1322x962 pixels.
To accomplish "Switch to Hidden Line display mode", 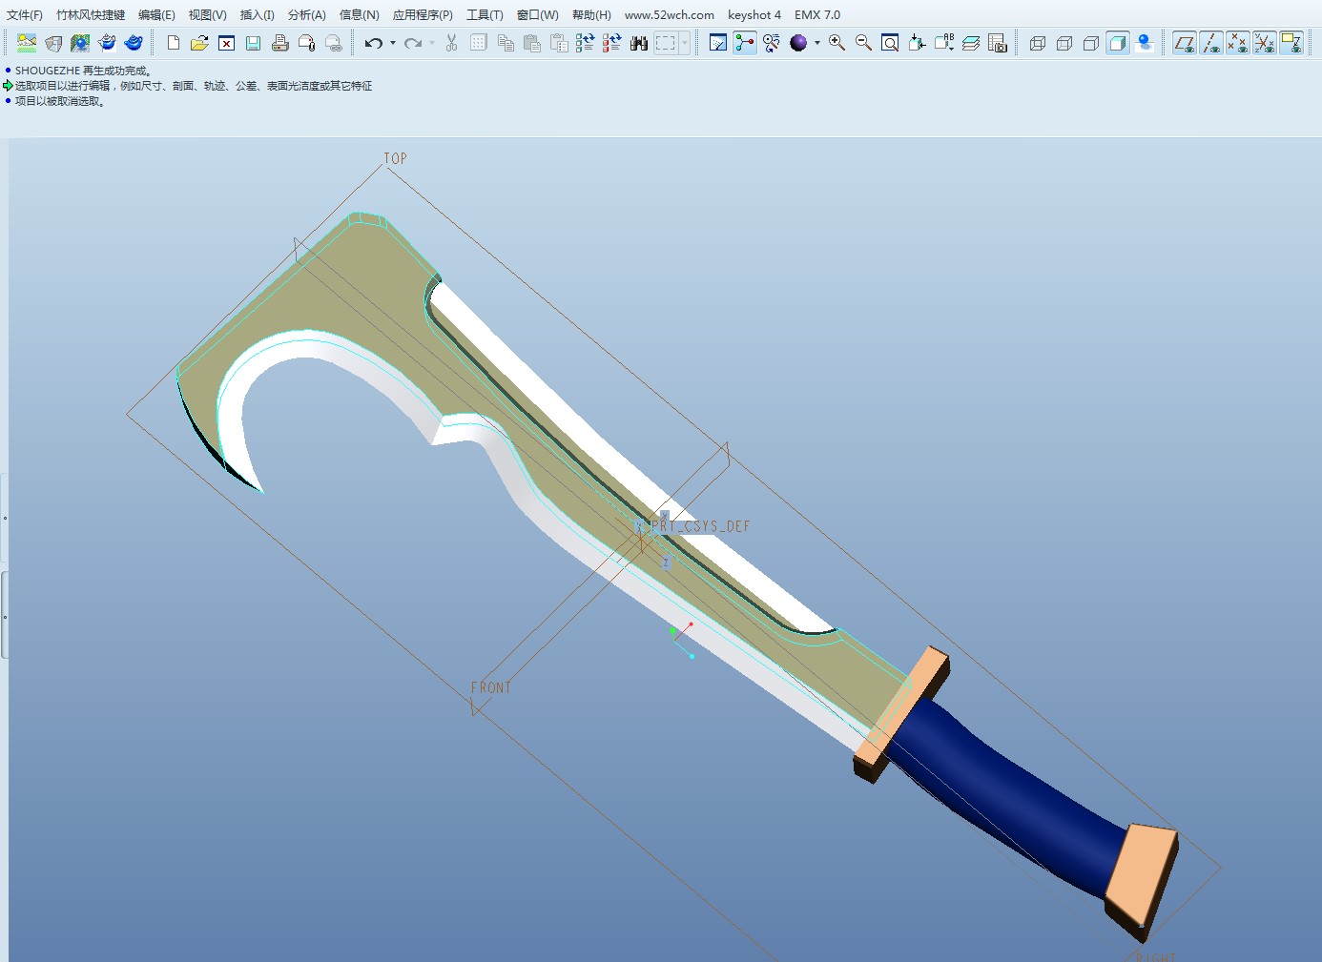I will pos(1064,43).
